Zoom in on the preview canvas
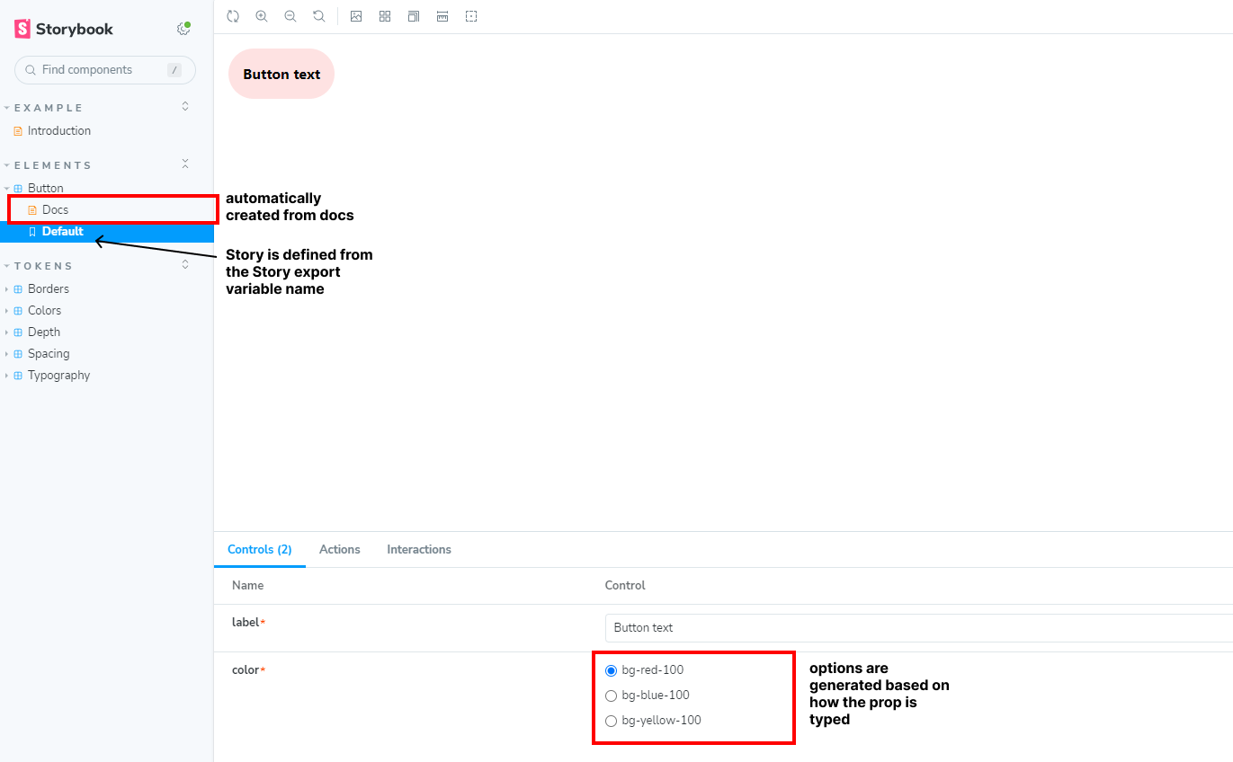Image resolution: width=1233 pixels, height=762 pixels. [262, 16]
